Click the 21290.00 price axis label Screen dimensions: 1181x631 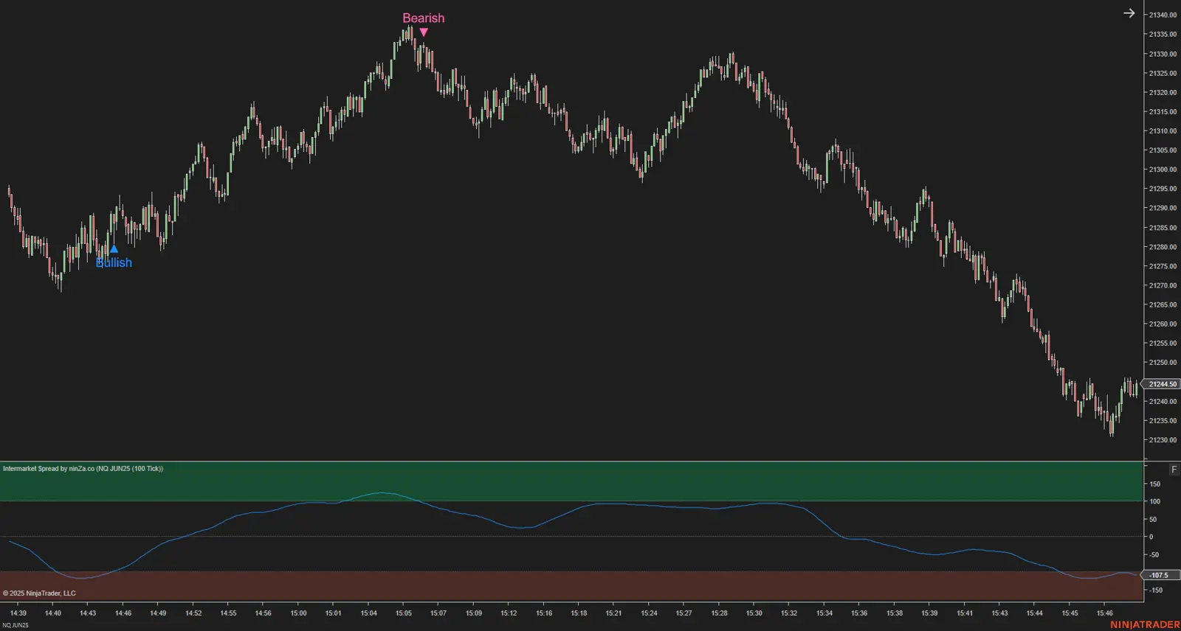coord(1163,208)
